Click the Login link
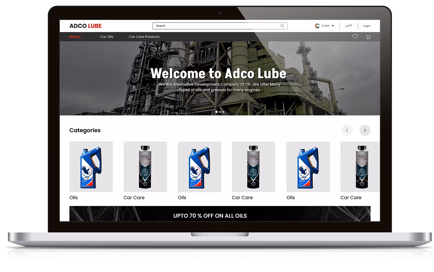The width and height of the screenshot is (434, 272). tap(367, 26)
